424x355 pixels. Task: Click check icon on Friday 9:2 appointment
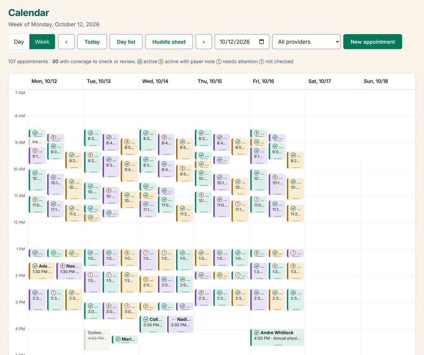[294, 155]
